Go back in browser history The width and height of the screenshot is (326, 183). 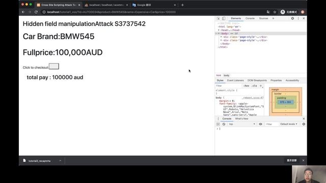point(23,12)
